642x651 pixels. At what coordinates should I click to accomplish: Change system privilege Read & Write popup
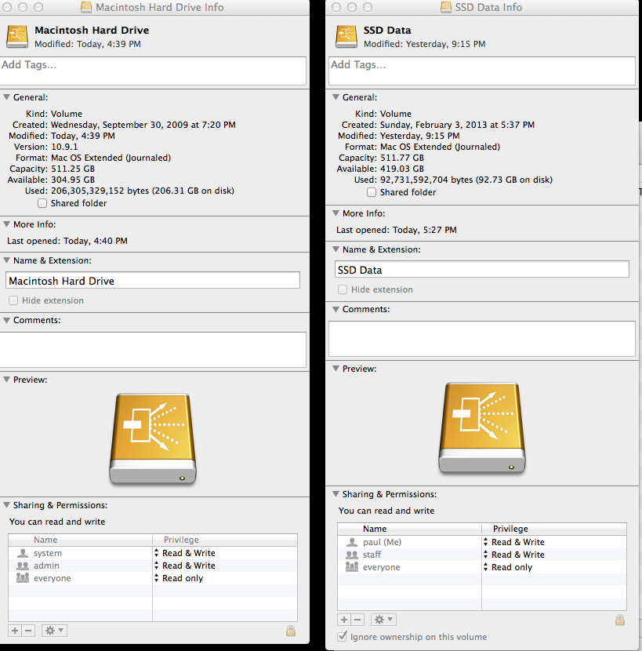point(185,553)
